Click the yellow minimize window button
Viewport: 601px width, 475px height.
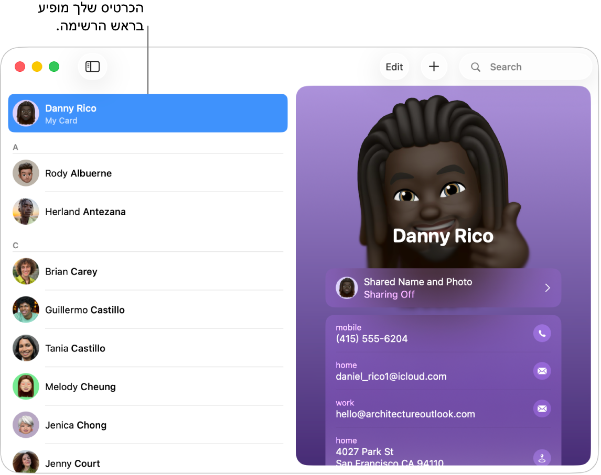(x=37, y=67)
